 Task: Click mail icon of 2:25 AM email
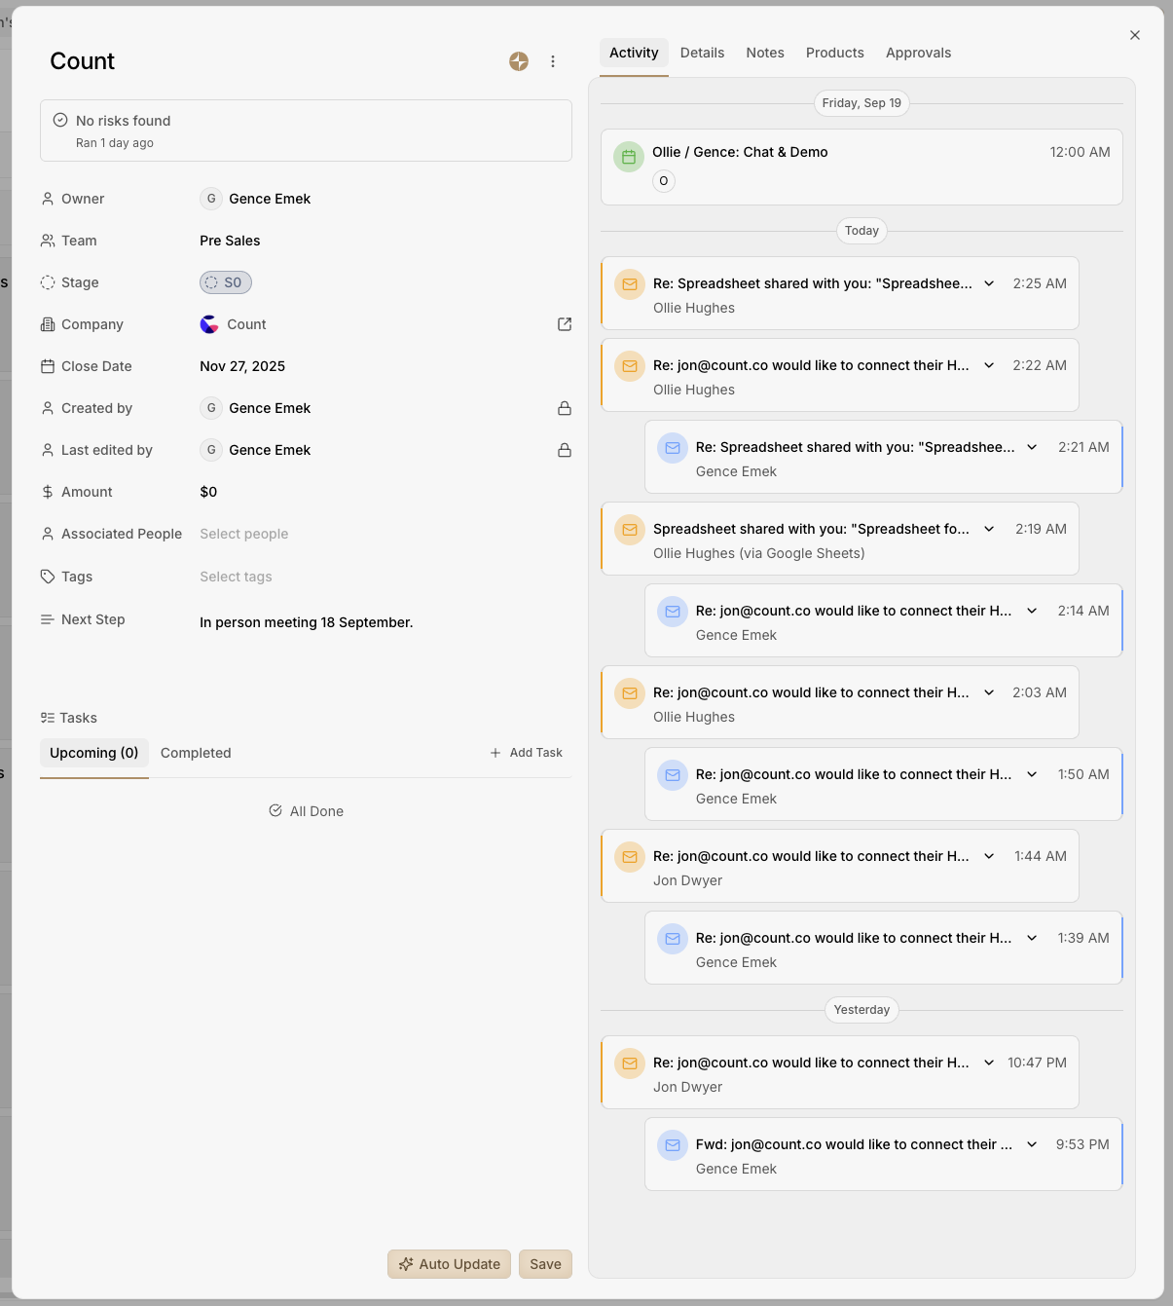[630, 284]
